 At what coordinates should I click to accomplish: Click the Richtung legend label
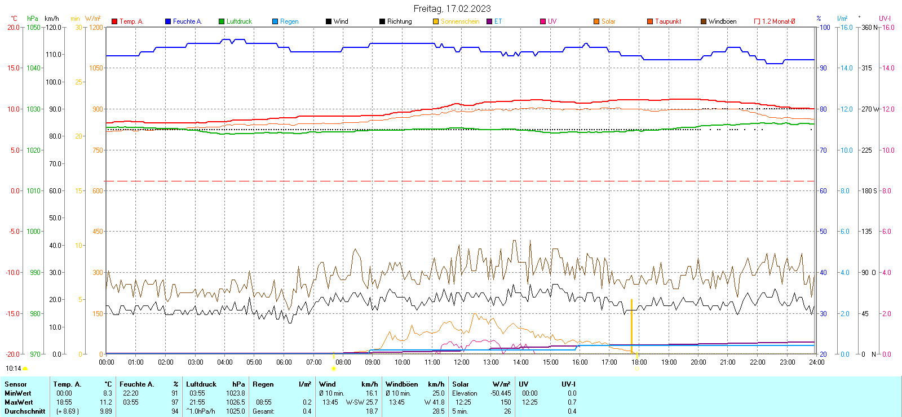click(399, 21)
